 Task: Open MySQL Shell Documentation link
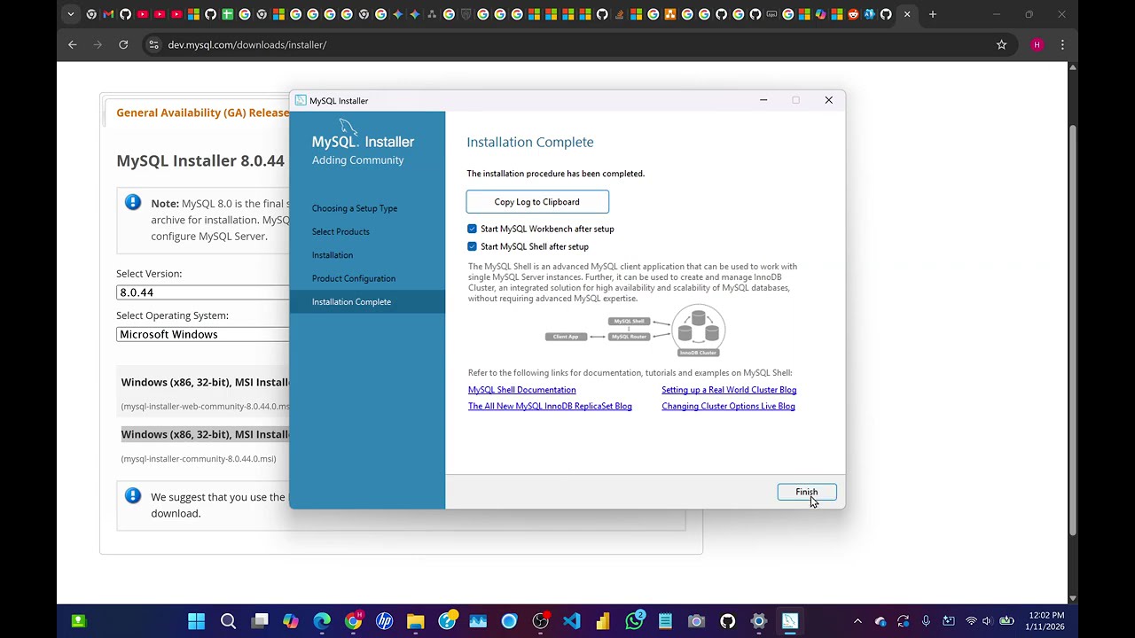coord(521,390)
